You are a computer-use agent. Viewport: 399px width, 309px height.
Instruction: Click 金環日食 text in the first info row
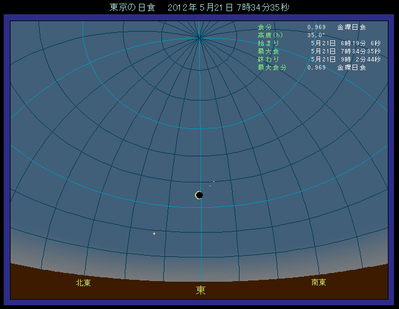[x=351, y=27]
